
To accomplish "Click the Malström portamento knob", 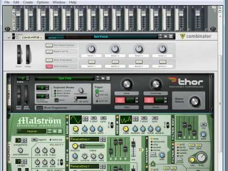I will (x=20, y=150).
